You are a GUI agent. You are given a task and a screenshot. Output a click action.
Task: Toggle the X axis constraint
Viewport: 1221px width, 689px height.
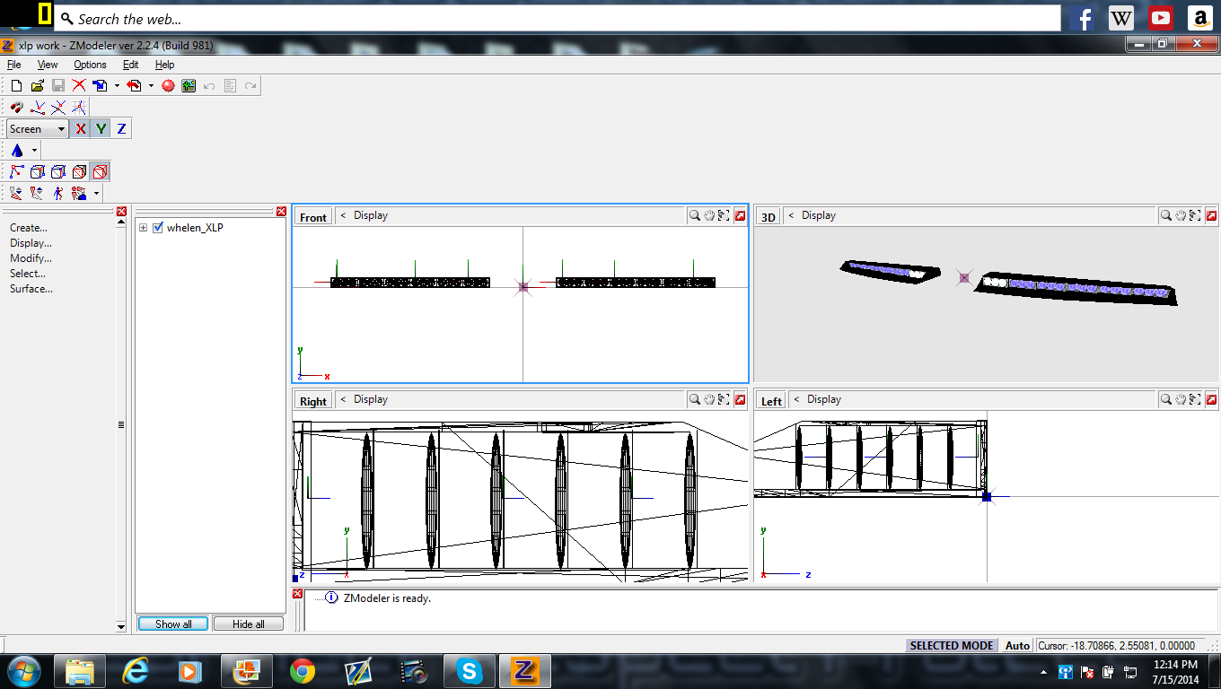pyautogui.click(x=81, y=128)
